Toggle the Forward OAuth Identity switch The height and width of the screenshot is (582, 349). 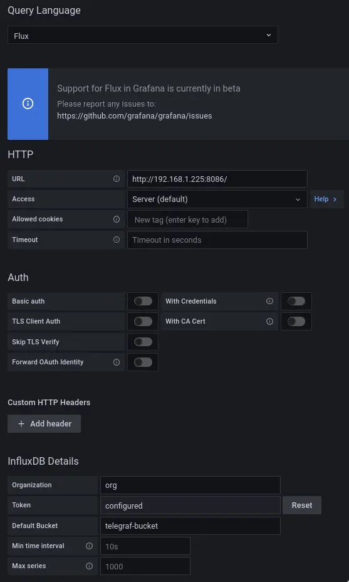(x=143, y=362)
